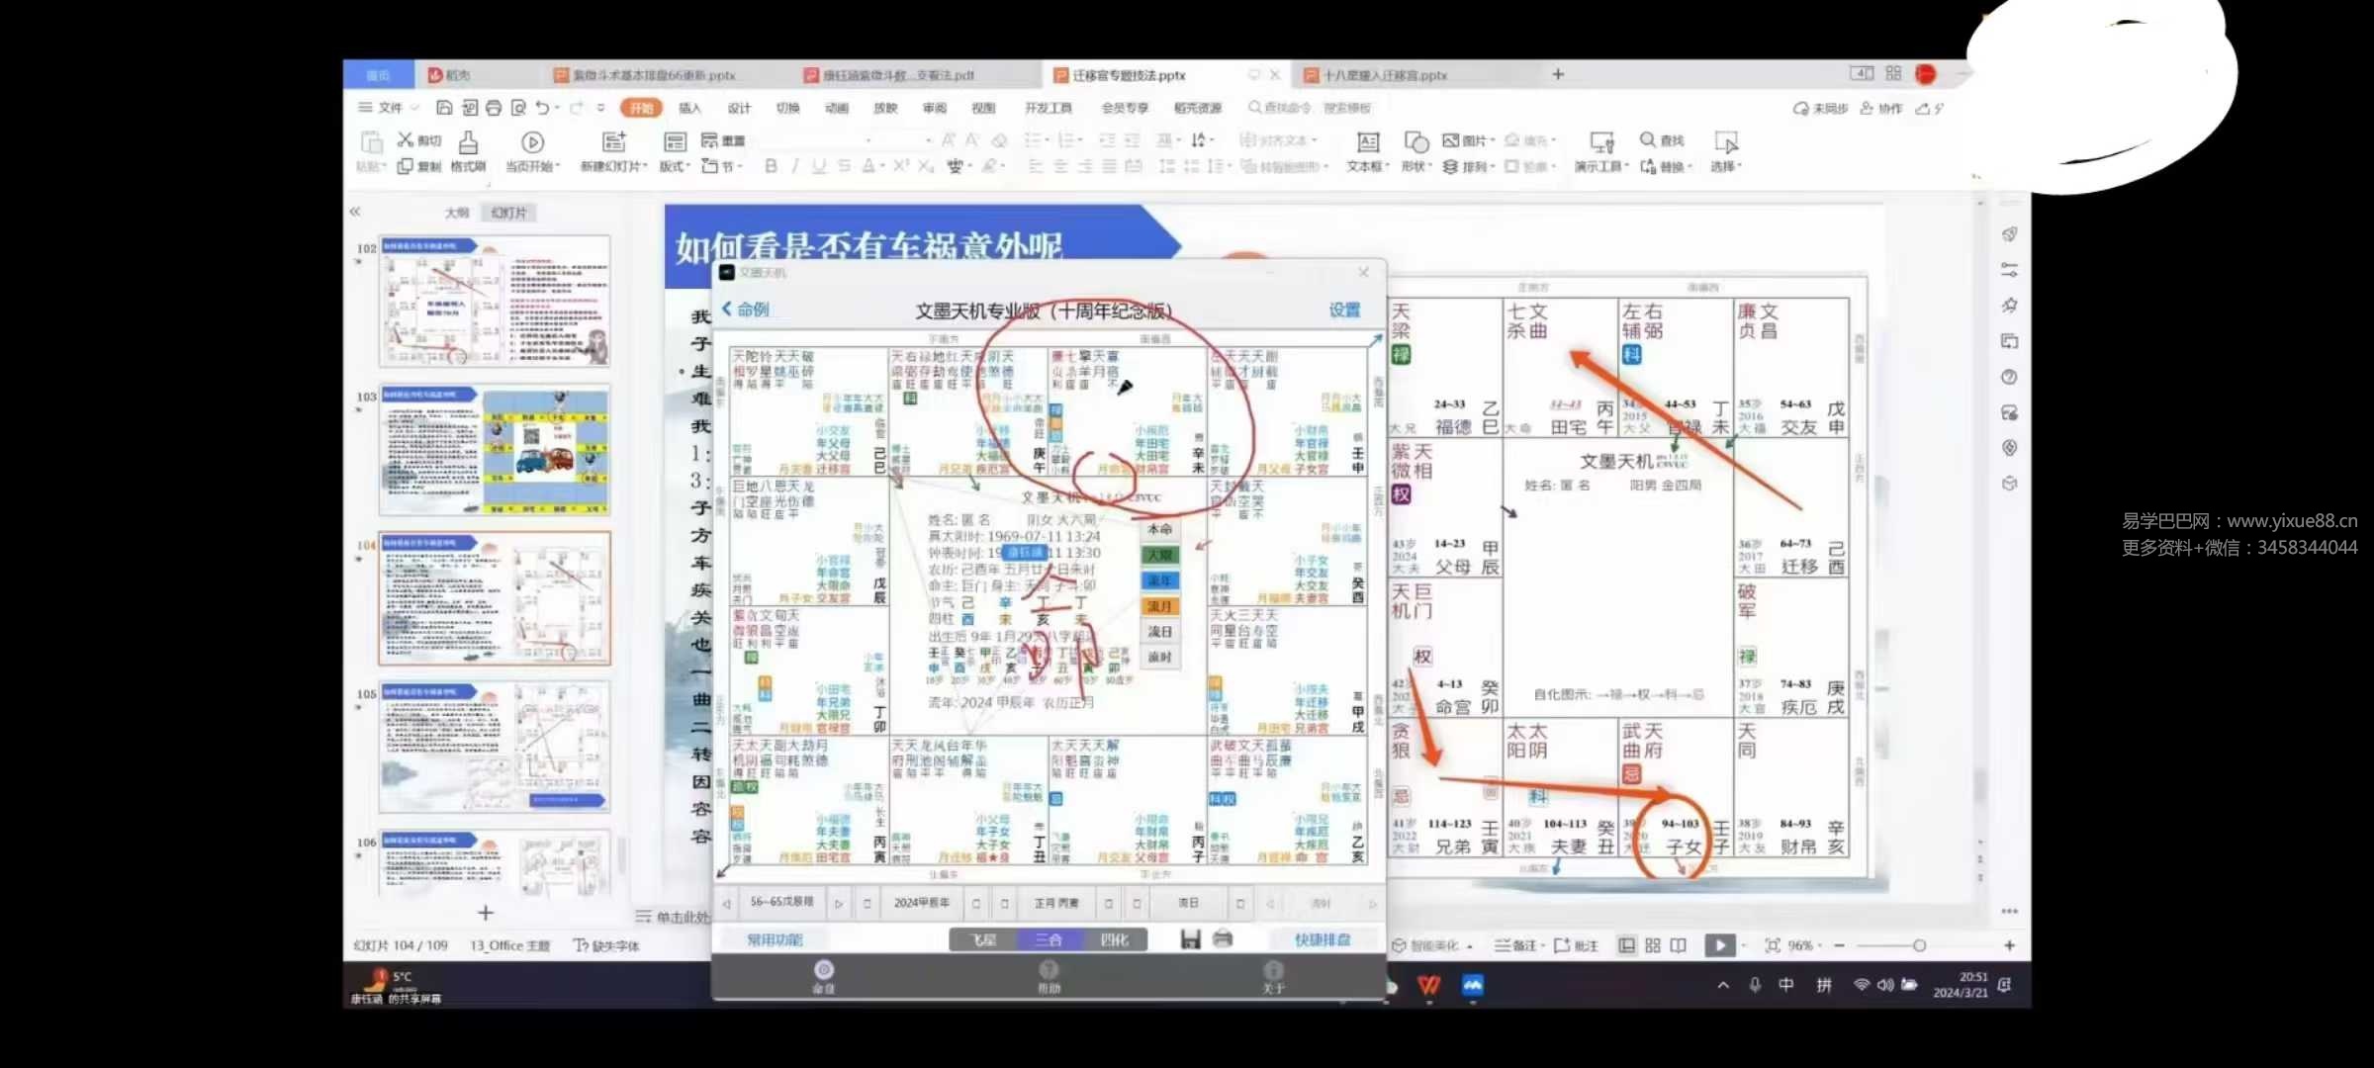The height and width of the screenshot is (1068, 2374).
Task: Switch to the 大纲 outline panel tab
Action: (456, 213)
